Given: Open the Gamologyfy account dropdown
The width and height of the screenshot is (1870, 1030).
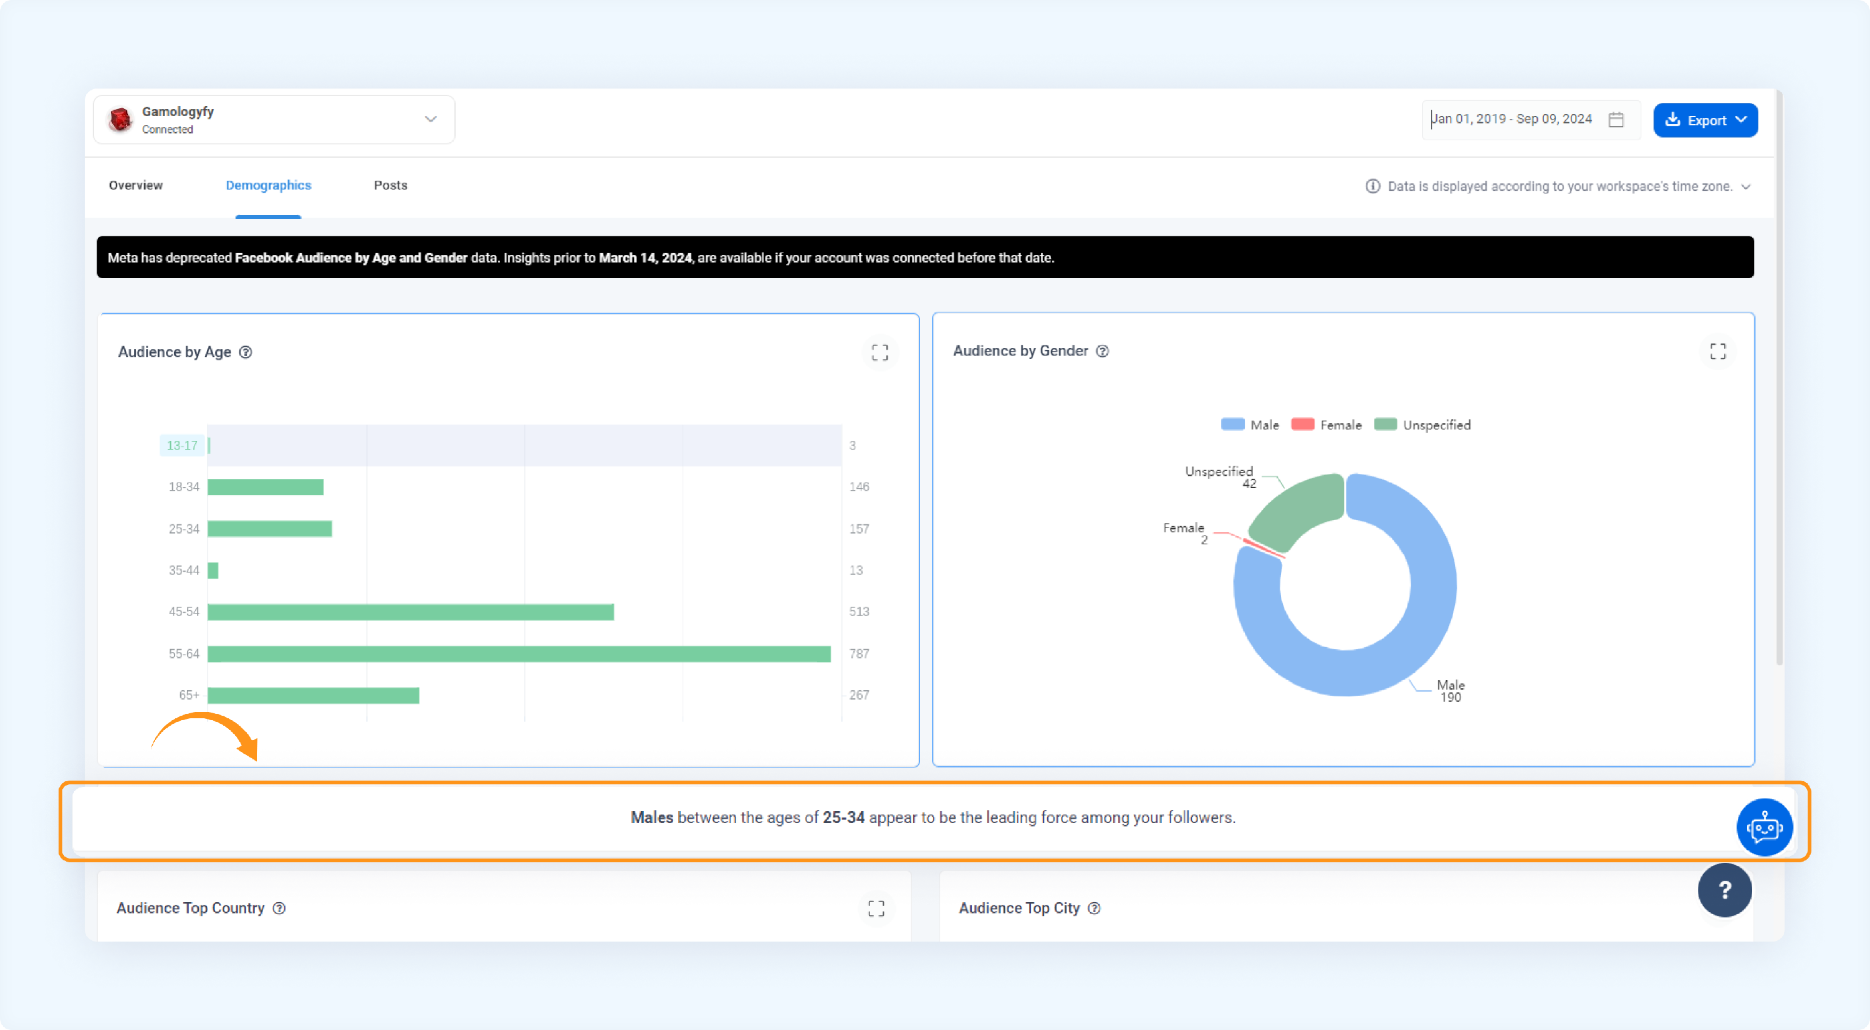Looking at the screenshot, I should pos(274,120).
